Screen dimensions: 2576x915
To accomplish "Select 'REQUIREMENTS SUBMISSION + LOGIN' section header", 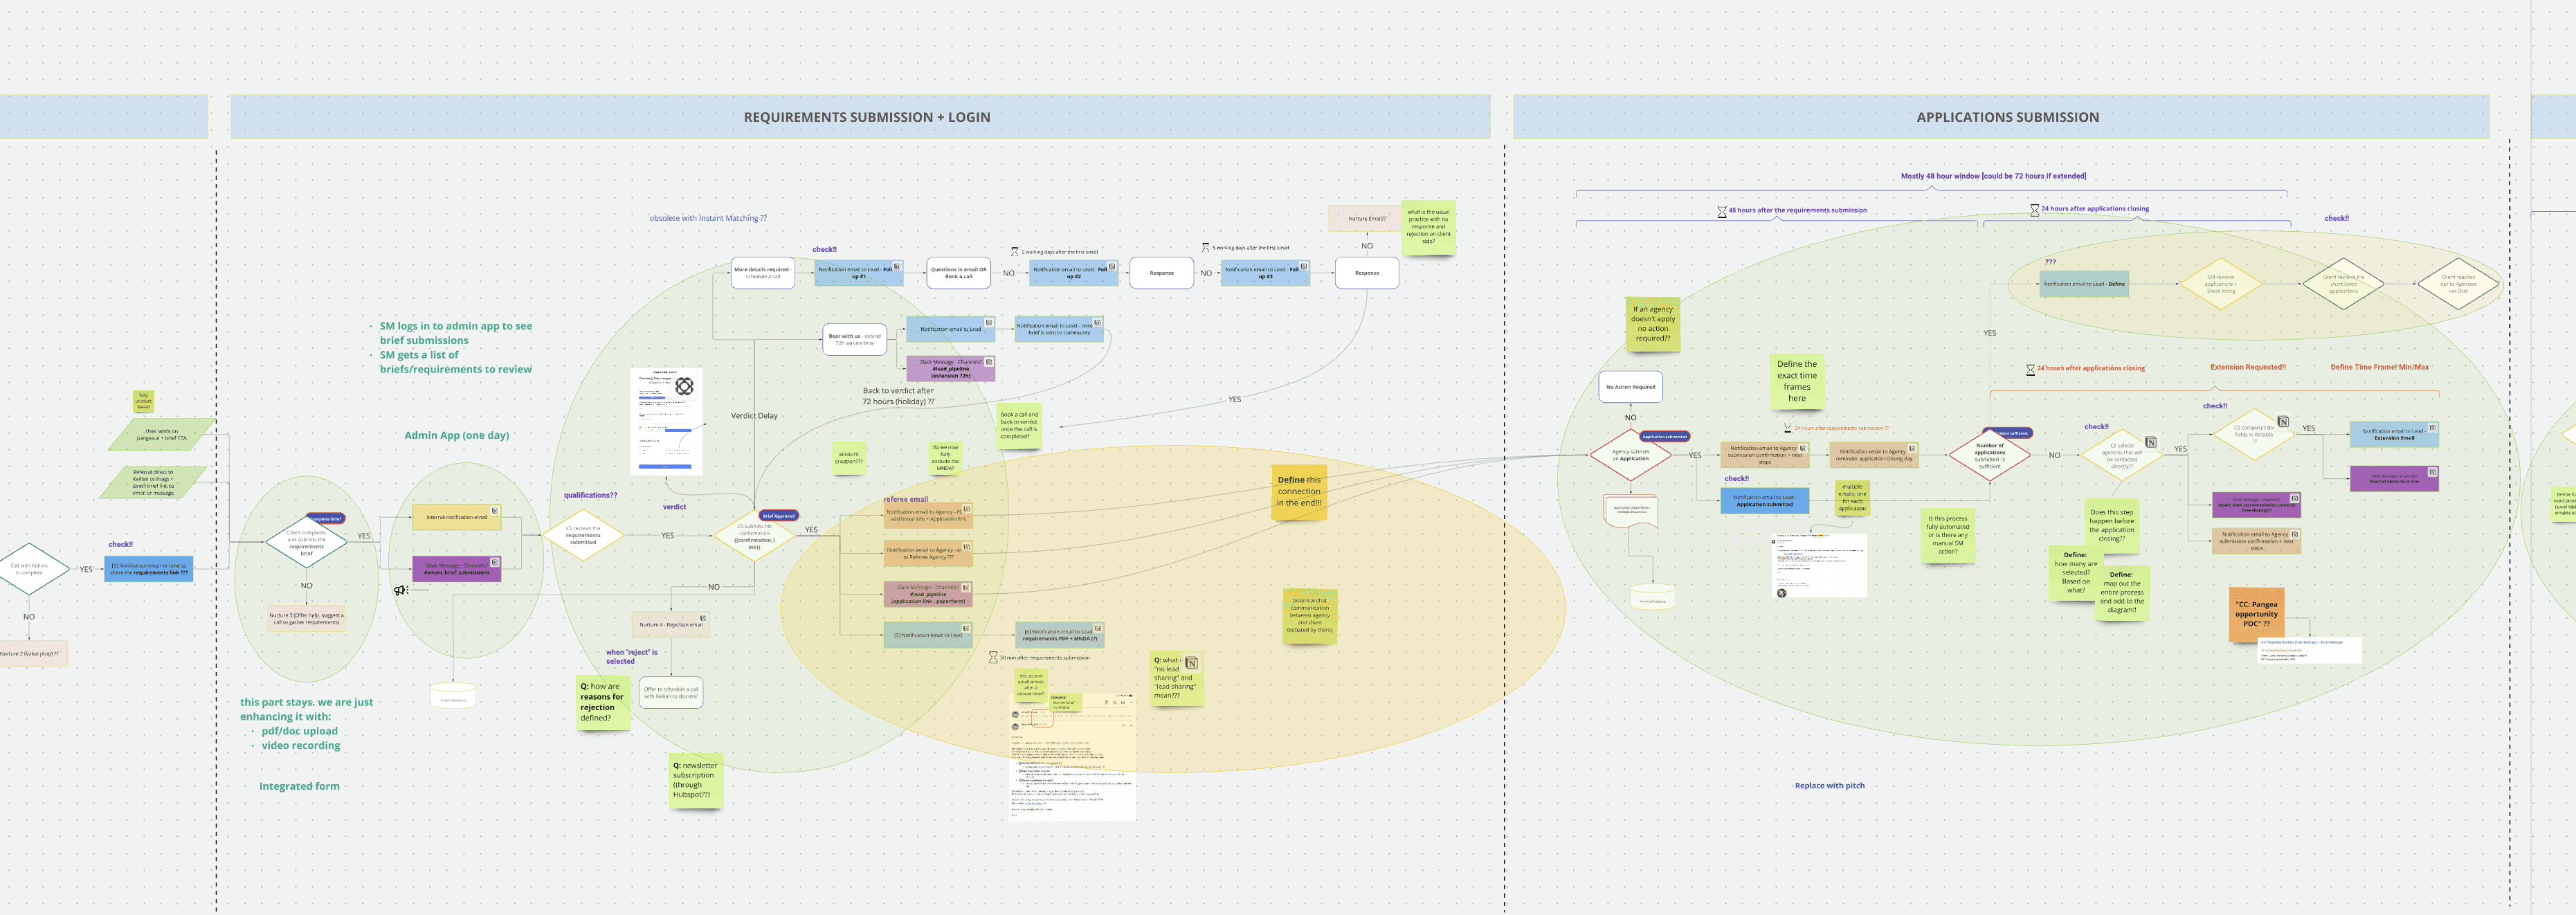I will (x=866, y=117).
